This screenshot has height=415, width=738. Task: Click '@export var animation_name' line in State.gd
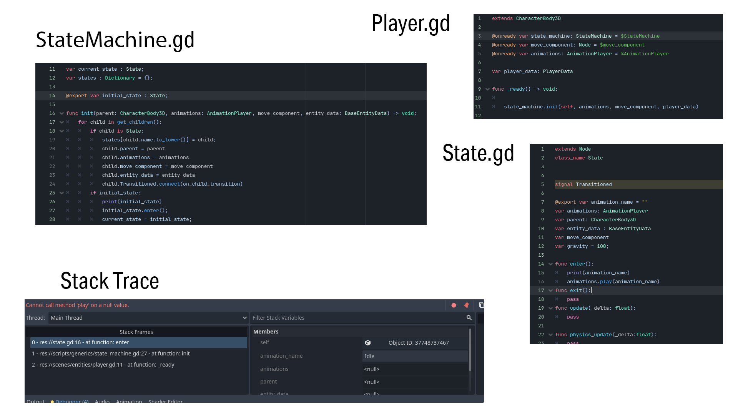point(601,202)
